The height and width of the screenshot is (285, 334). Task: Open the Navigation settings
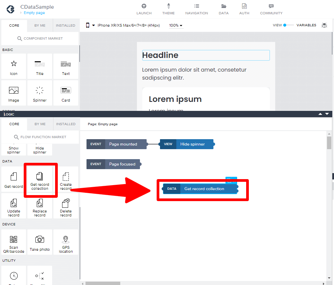(197, 9)
